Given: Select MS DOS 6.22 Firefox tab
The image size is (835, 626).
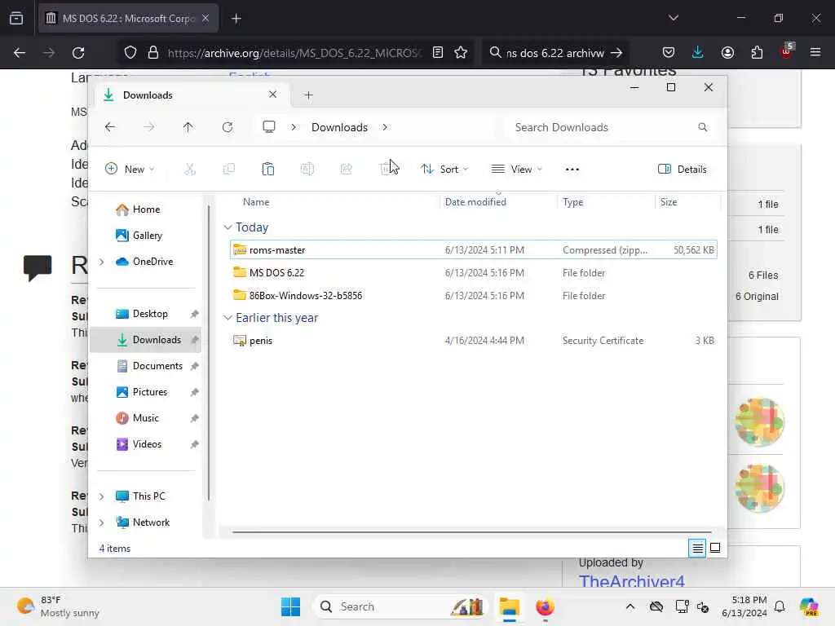Looking at the screenshot, I should pyautogui.click(x=128, y=19).
